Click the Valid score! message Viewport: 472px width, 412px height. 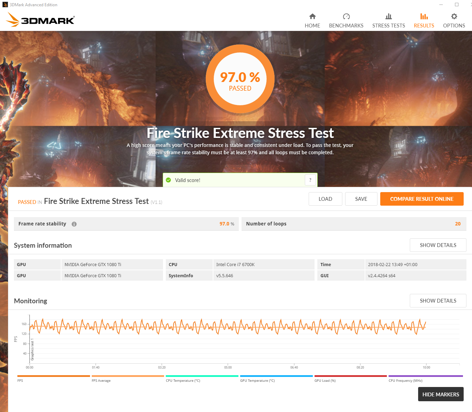(x=188, y=180)
